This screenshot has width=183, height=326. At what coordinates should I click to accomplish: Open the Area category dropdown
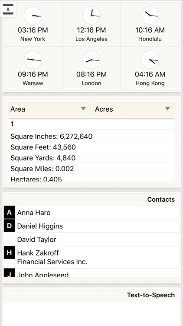[x=49, y=109]
